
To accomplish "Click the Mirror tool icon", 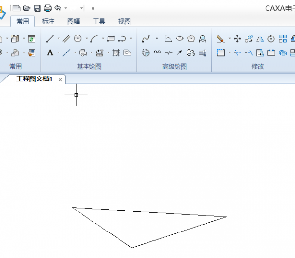I will 260,39.
